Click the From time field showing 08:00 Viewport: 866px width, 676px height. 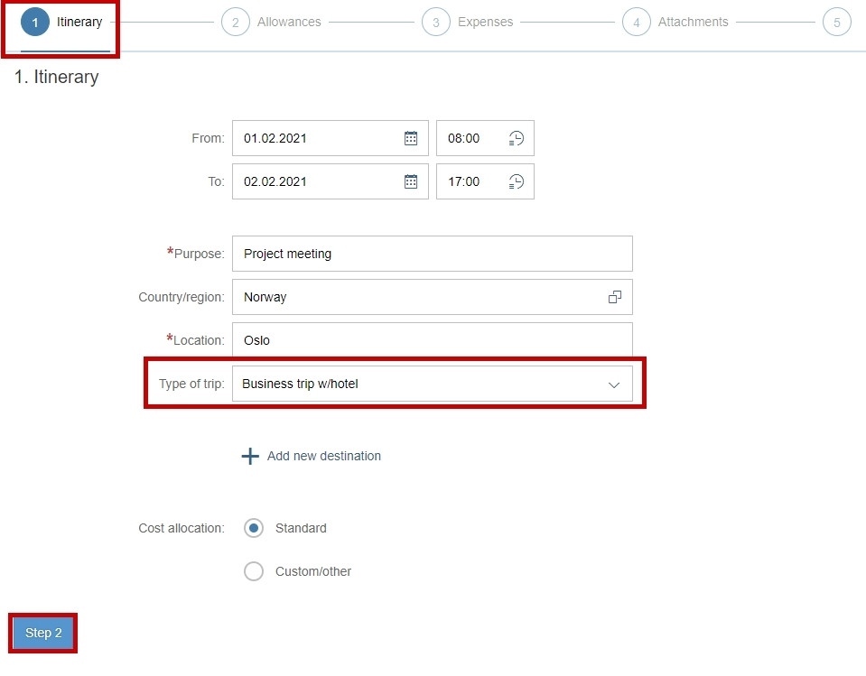pos(485,138)
